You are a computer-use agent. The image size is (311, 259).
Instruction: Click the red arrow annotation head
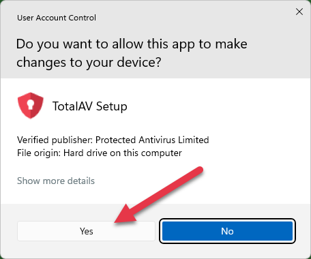tap(124, 215)
